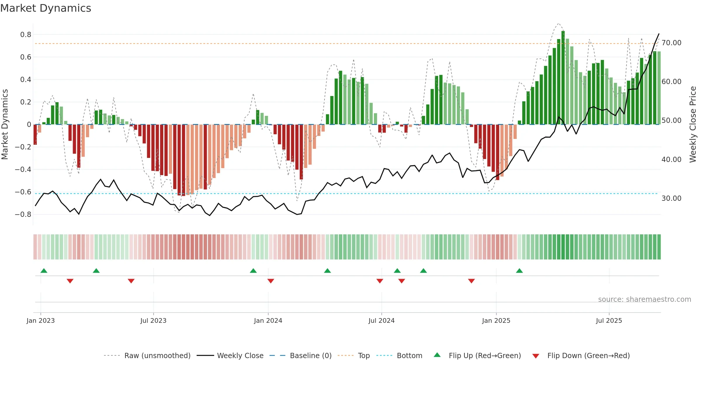Click the Jul 2024 x-axis label
The width and height of the screenshot is (701, 394).
click(381, 320)
